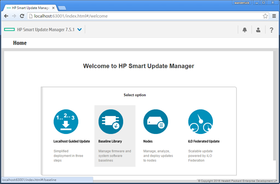
Task: Open help via the question mark icon
Action: (x=272, y=30)
